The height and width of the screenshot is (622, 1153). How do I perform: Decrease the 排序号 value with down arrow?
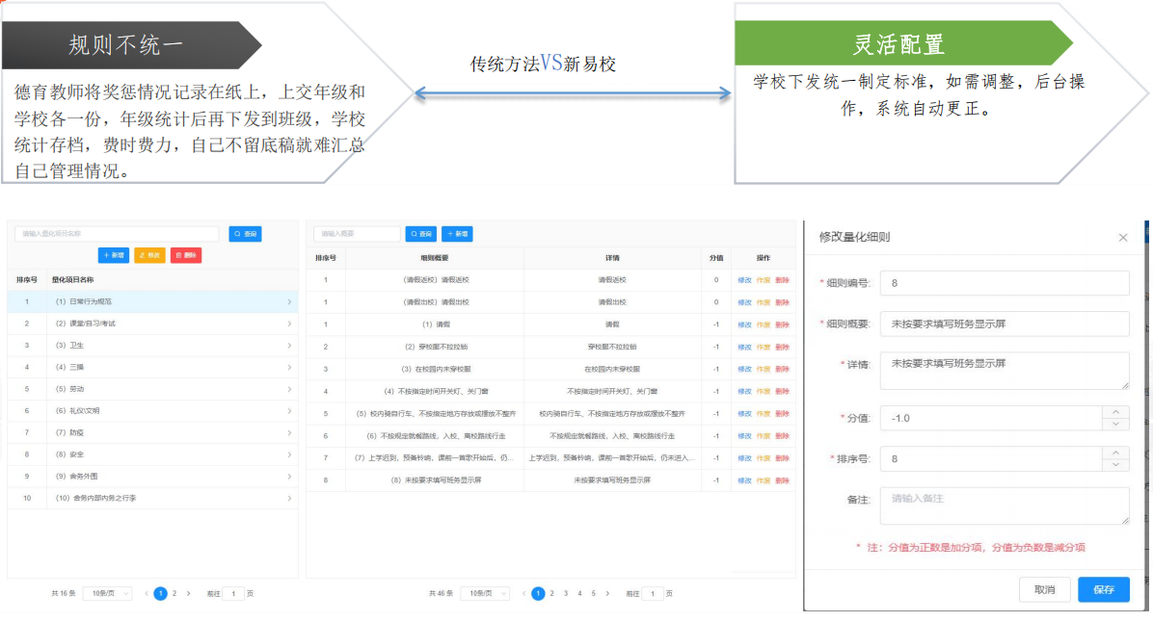(x=1115, y=465)
